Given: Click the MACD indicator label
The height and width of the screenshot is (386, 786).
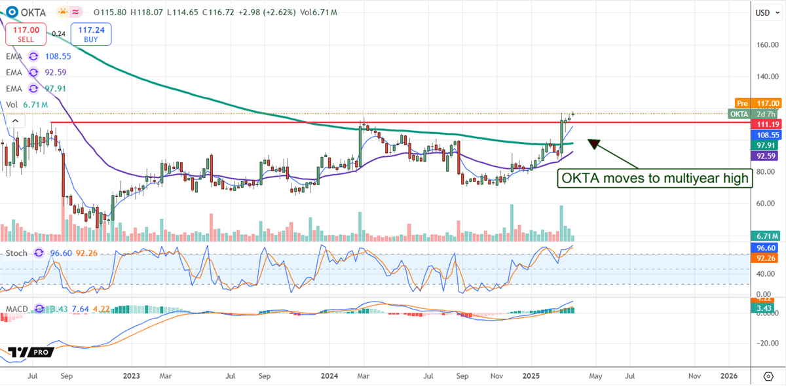Looking at the screenshot, I should pyautogui.click(x=18, y=307).
